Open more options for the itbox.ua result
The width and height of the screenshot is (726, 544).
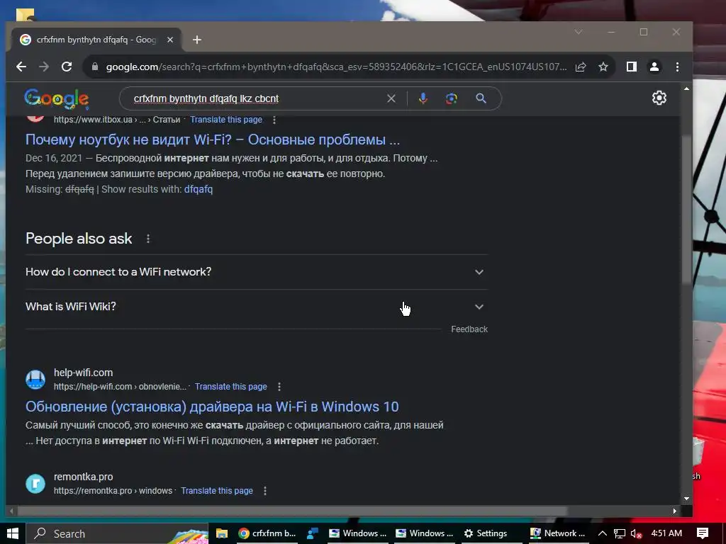click(x=274, y=120)
